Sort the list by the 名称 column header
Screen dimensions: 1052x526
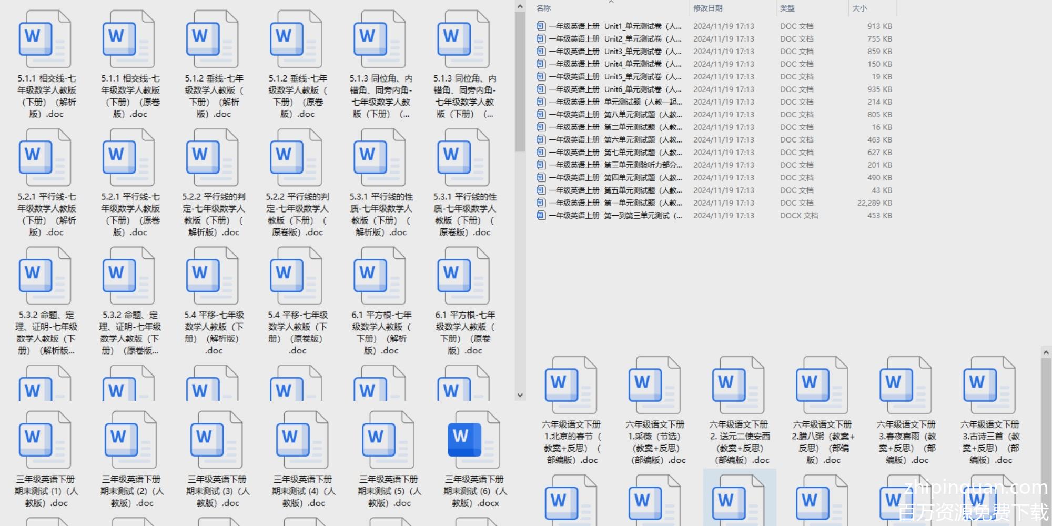coord(543,8)
